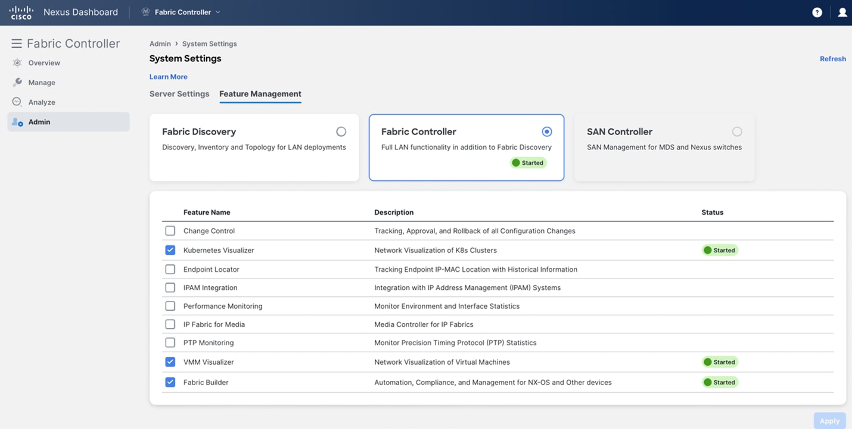Select the SAN Controller radio button
Screen dimensions: 852x429
click(737, 131)
